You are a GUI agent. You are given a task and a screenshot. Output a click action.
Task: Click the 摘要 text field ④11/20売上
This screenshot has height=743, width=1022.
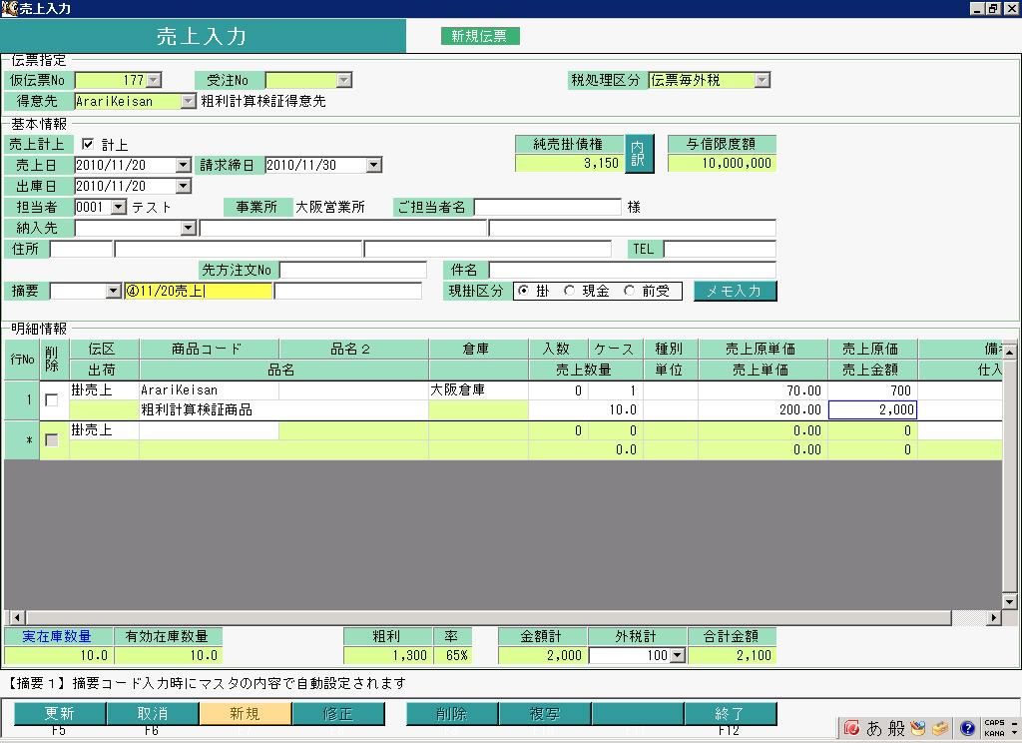pyautogui.click(x=199, y=291)
